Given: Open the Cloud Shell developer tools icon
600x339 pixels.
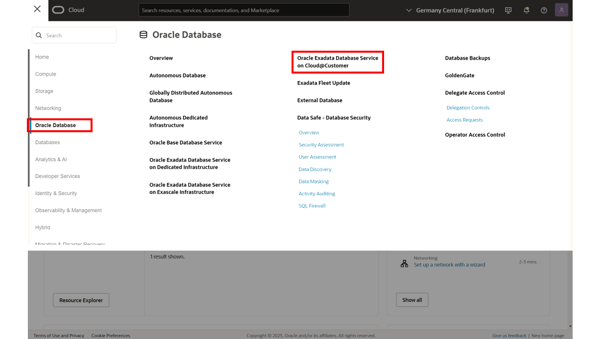Looking at the screenshot, I should click(x=508, y=10).
